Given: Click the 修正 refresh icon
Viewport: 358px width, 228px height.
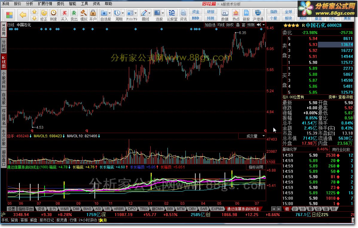Looking at the screenshot, I should click(44, 13).
